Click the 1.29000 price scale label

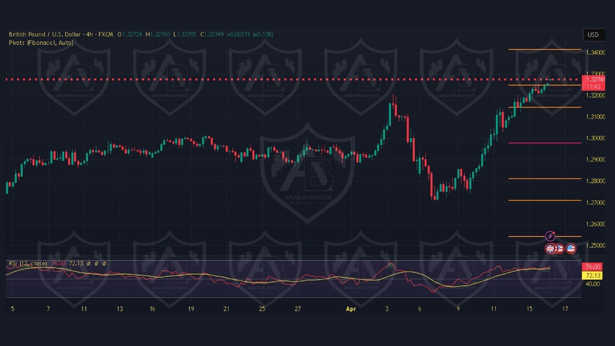595,160
